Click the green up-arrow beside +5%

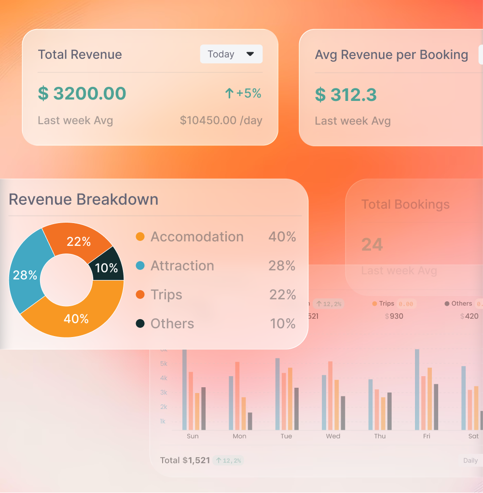(x=229, y=93)
